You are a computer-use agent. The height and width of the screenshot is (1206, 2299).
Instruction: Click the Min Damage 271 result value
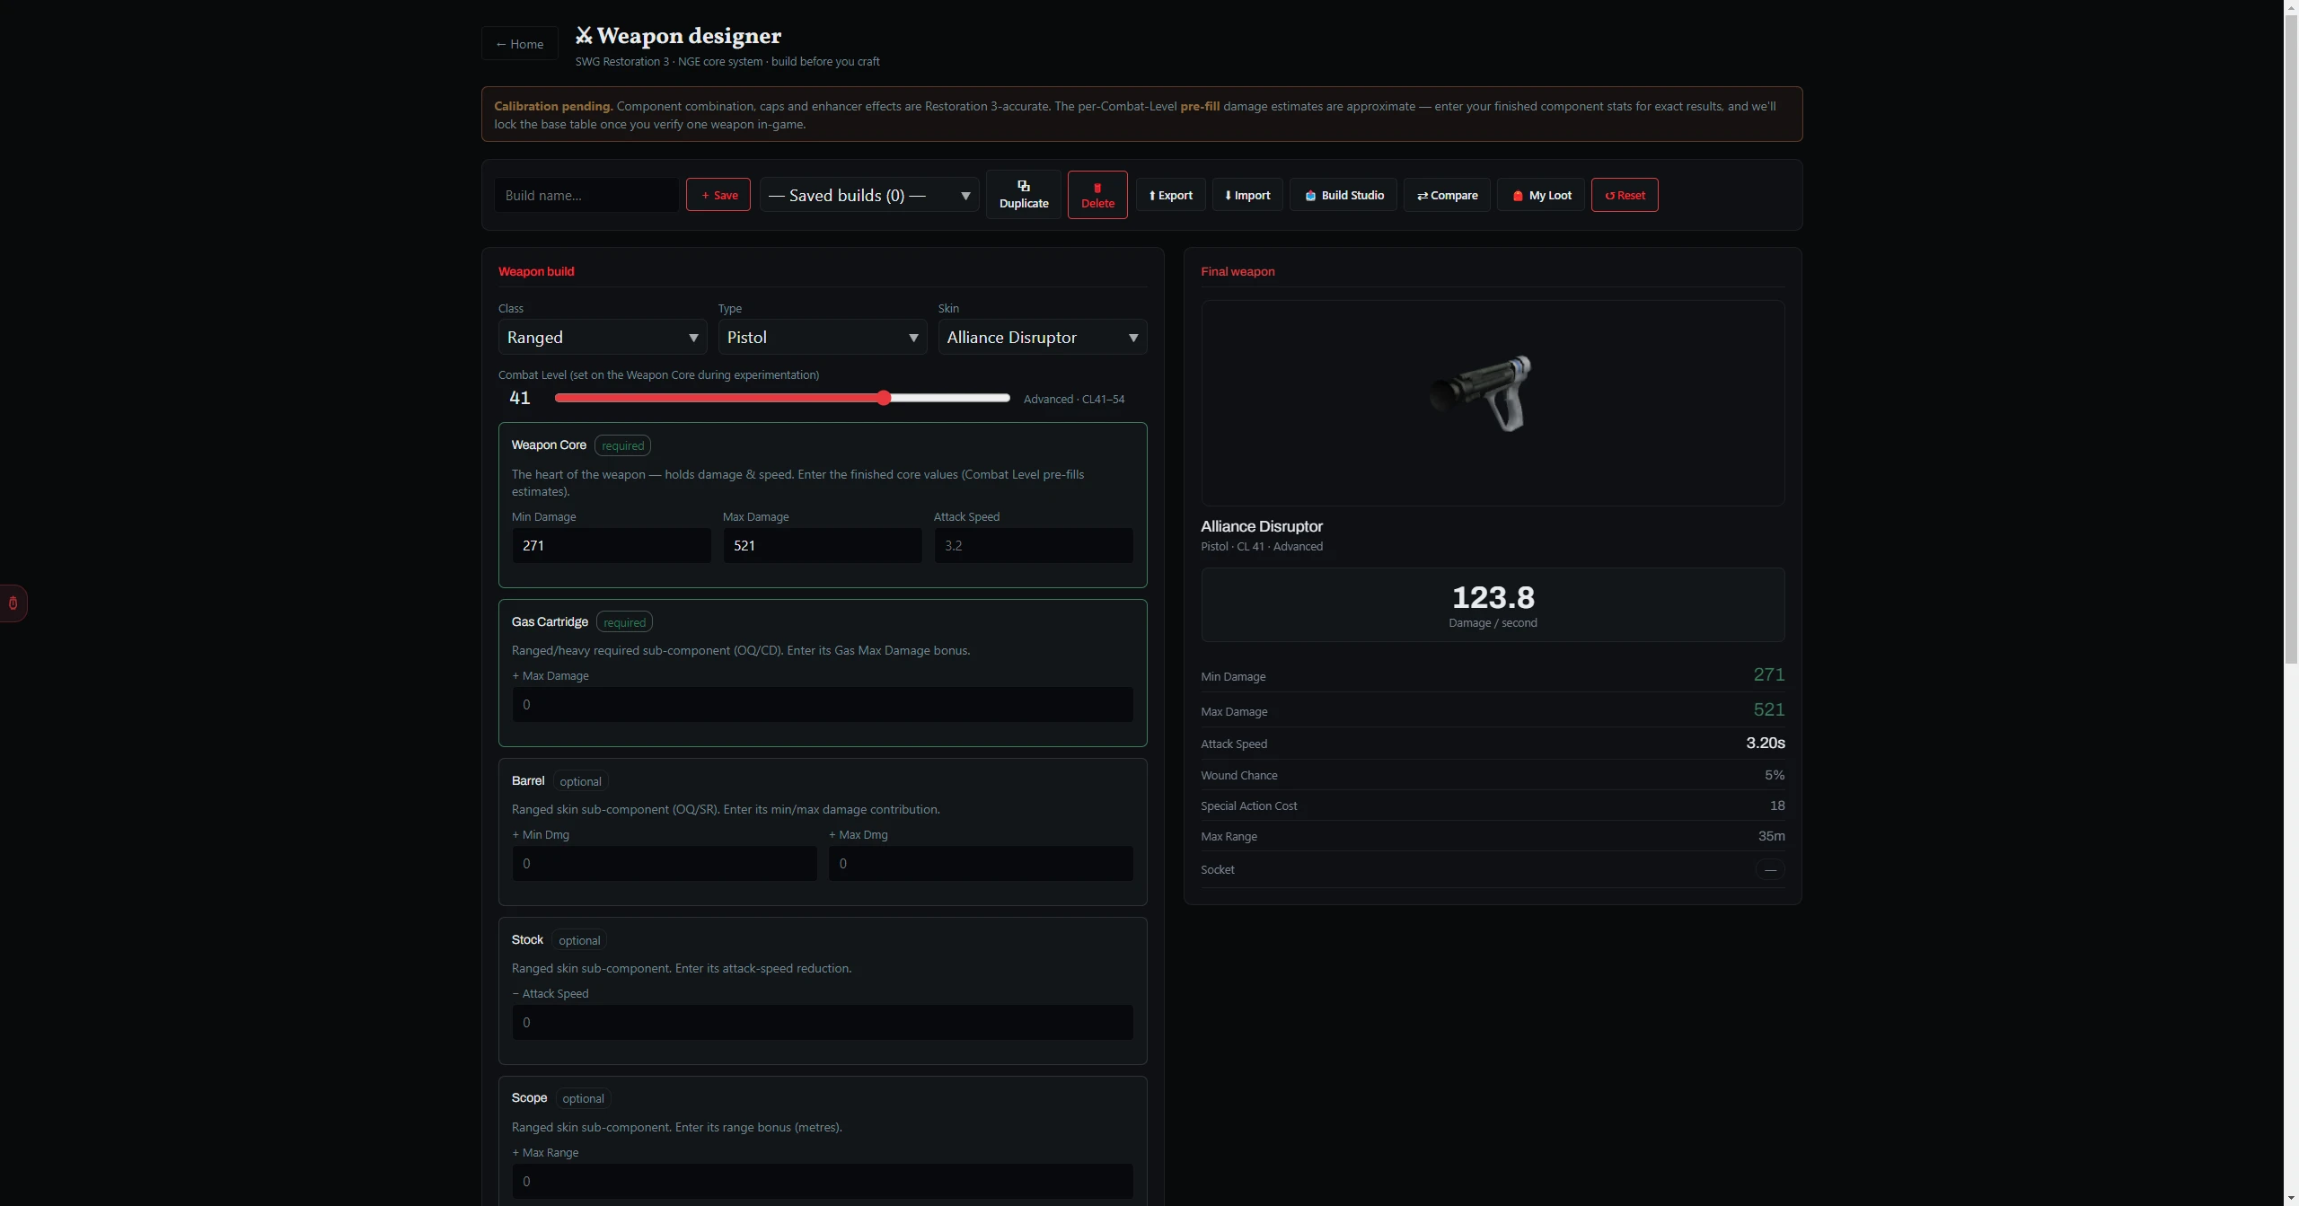(1768, 674)
